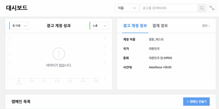This screenshot has width=219, height=109.
Task: Click the 시간대 label
Action: [x=127, y=67]
